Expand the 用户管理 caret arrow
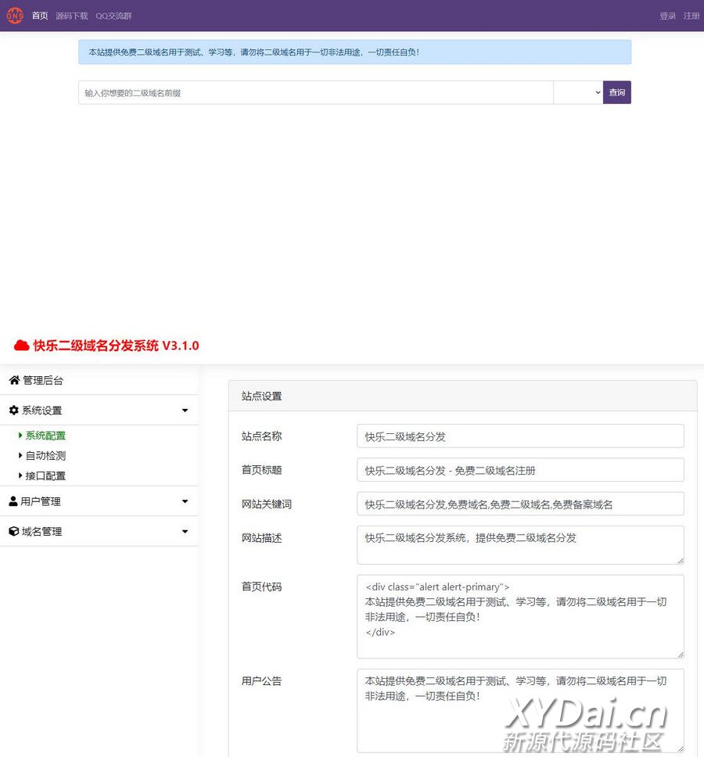 pos(185,501)
